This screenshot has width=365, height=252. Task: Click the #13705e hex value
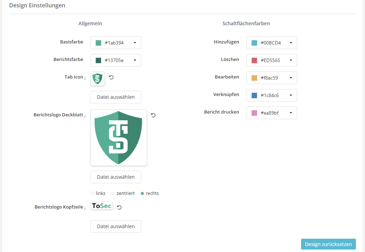pyautogui.click(x=114, y=60)
